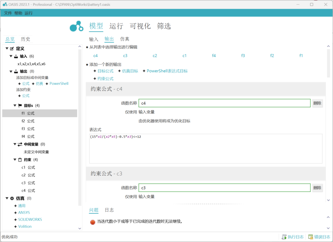The width and height of the screenshot is (333, 242).
Task: Click main panel scroll-down arrow
Action: point(328,200)
